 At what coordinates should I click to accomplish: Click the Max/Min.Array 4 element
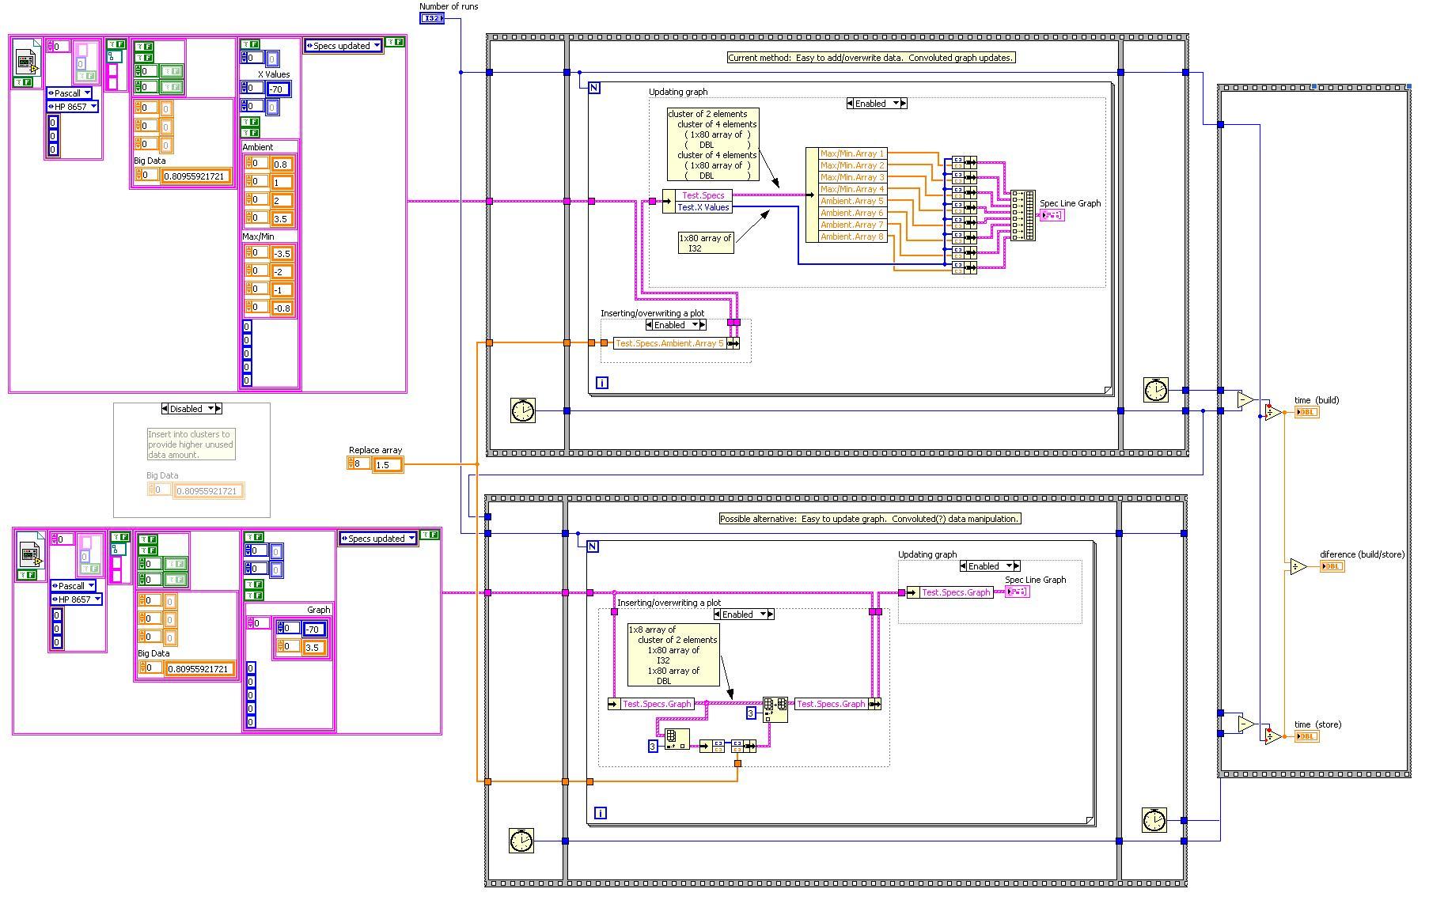tap(852, 189)
